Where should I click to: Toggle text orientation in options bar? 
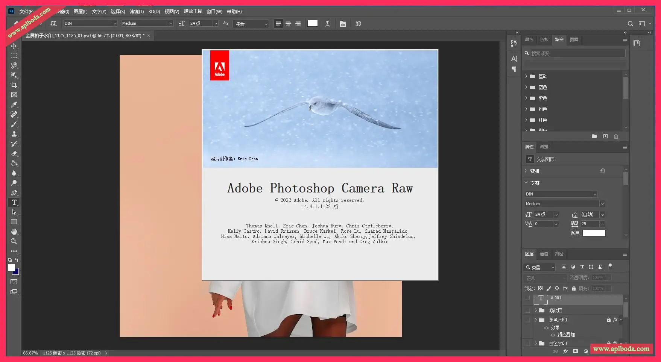coord(53,24)
